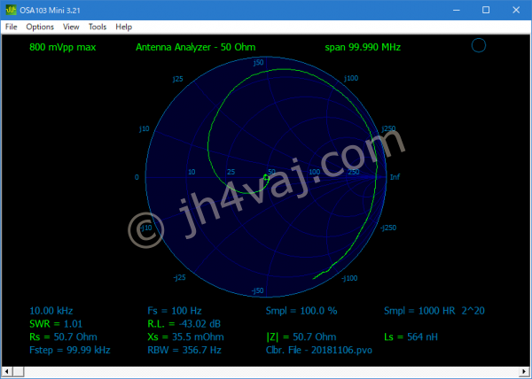
Task: Open the View menu
Action: pyautogui.click(x=71, y=27)
